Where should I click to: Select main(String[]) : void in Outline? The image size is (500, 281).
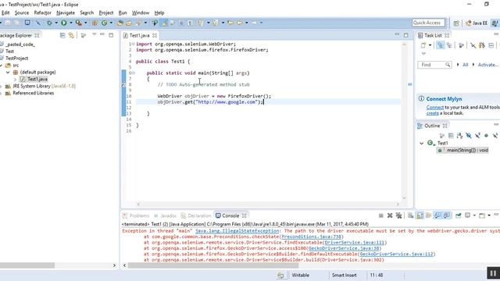[463, 150]
